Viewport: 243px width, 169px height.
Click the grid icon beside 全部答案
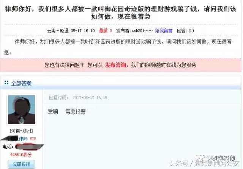(x=6, y=82)
